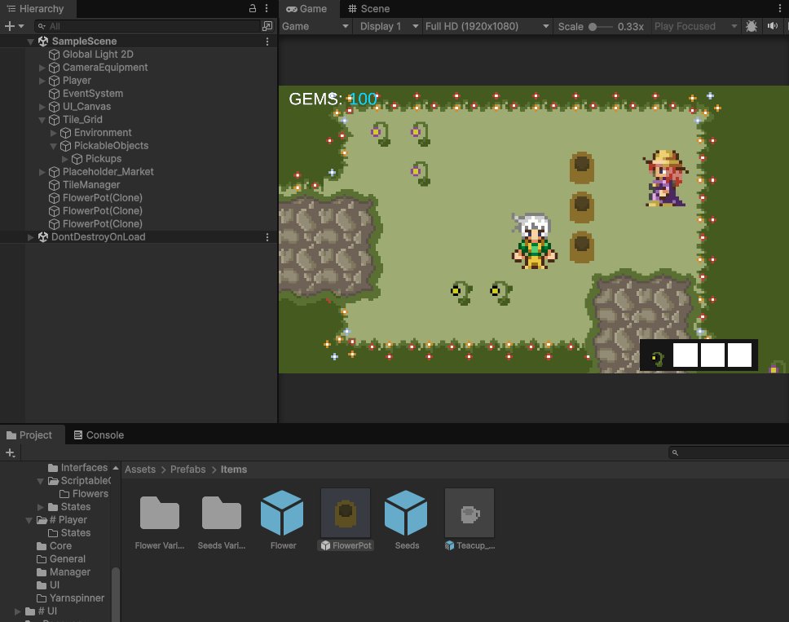
Task: Switch to the Project tab
Action: point(29,435)
